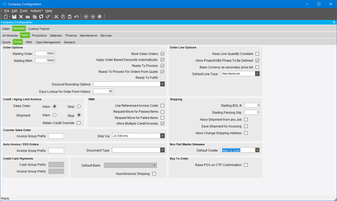Switch to the Detail tab
The height and width of the screenshot is (201, 337).
(6, 29)
